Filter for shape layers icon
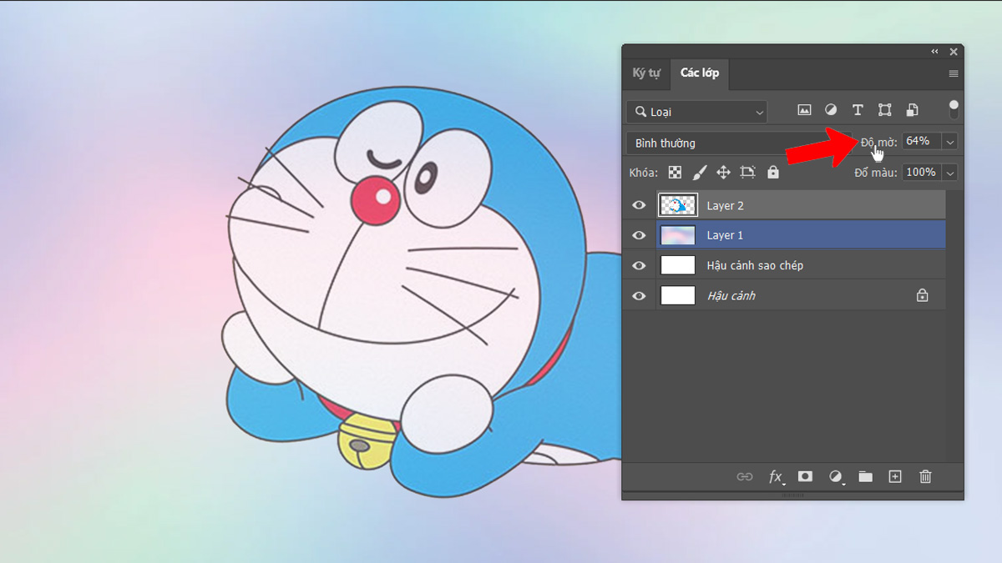The height and width of the screenshot is (563, 1002). pos(885,110)
